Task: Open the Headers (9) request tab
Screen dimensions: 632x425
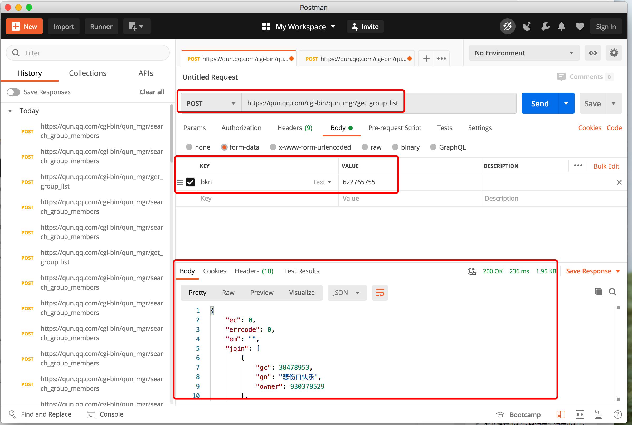Action: pos(295,128)
